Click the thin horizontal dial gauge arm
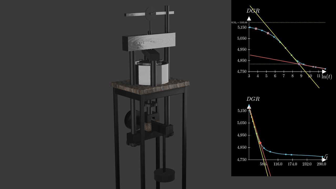 pyautogui.click(x=149, y=14)
